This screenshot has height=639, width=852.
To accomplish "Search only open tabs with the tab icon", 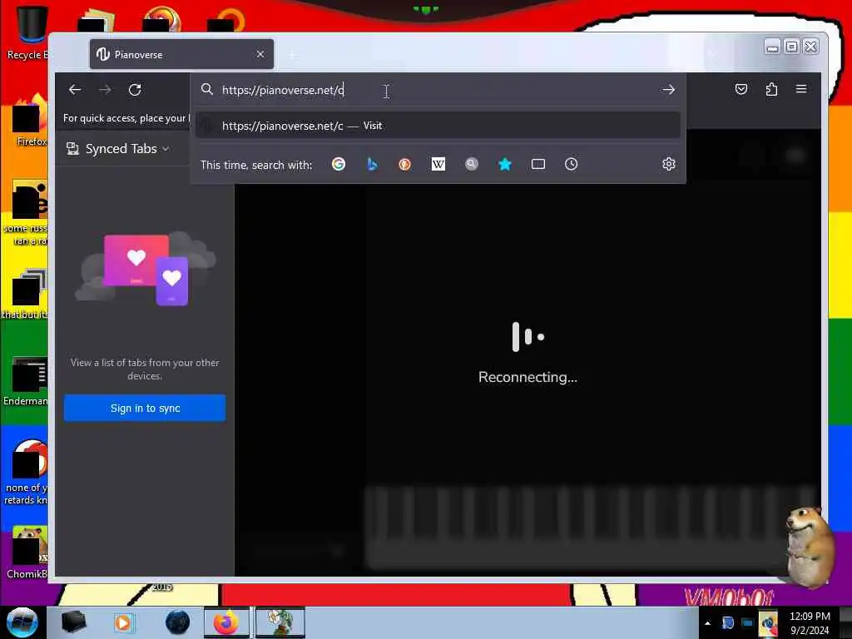I will (x=538, y=164).
